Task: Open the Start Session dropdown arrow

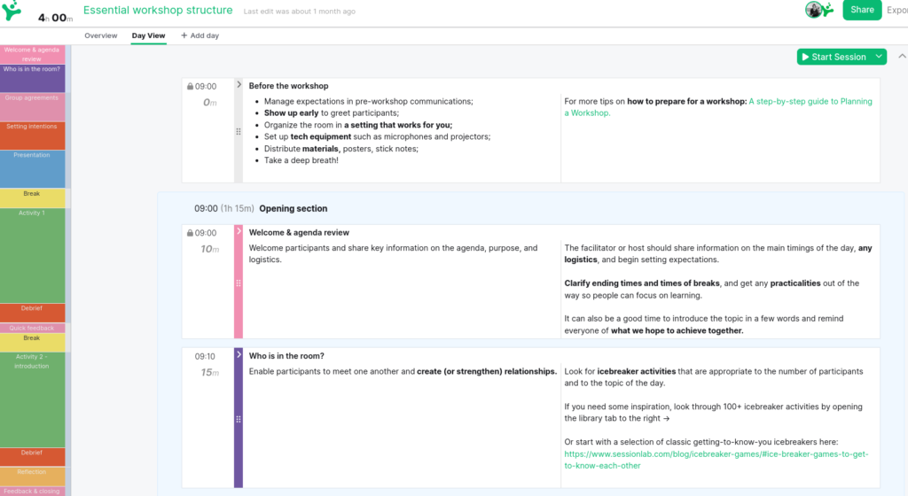Action: [878, 57]
